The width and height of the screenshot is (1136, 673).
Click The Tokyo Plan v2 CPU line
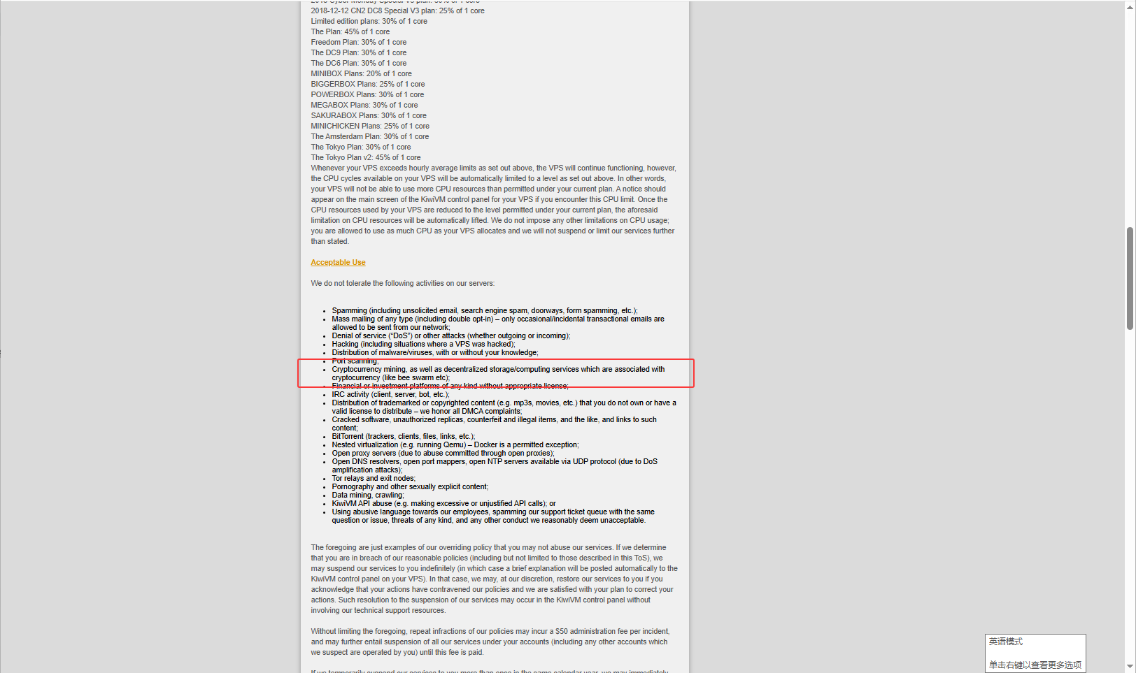click(366, 157)
